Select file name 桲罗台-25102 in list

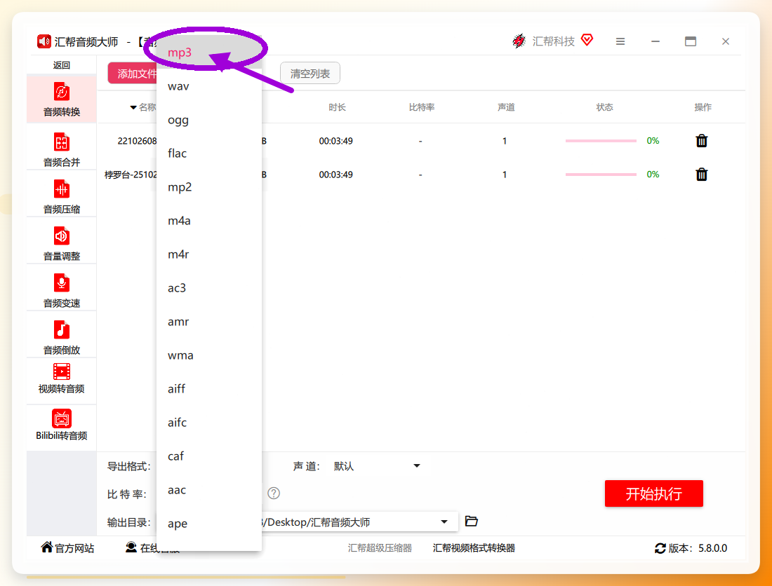[131, 175]
